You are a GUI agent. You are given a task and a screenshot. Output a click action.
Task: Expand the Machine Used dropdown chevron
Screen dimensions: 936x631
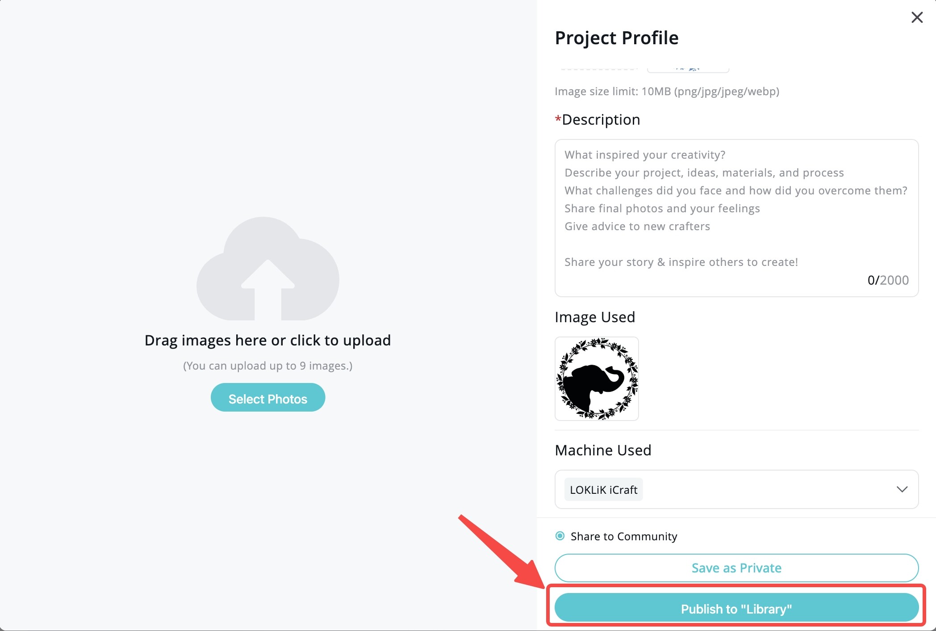tap(902, 489)
